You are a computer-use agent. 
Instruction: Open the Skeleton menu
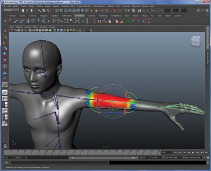[x=111, y=6]
